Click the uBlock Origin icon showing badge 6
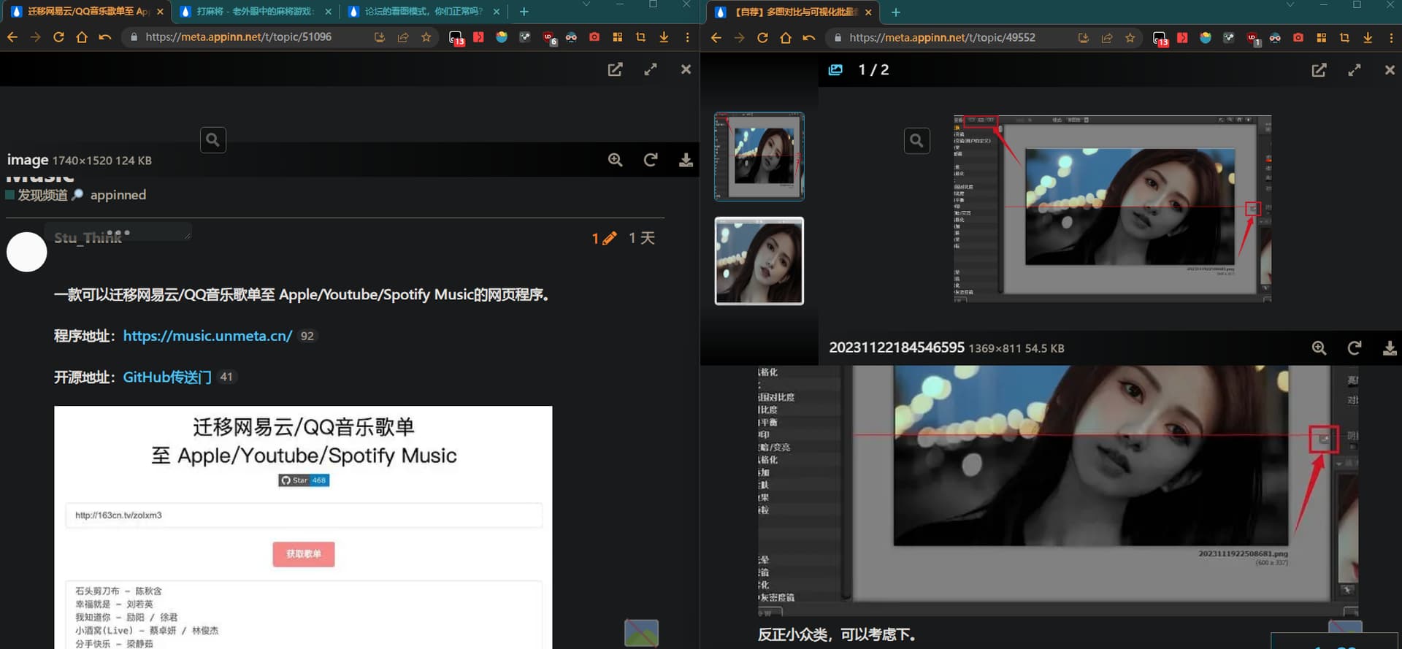Viewport: 1402px width, 649px height. 548,37
